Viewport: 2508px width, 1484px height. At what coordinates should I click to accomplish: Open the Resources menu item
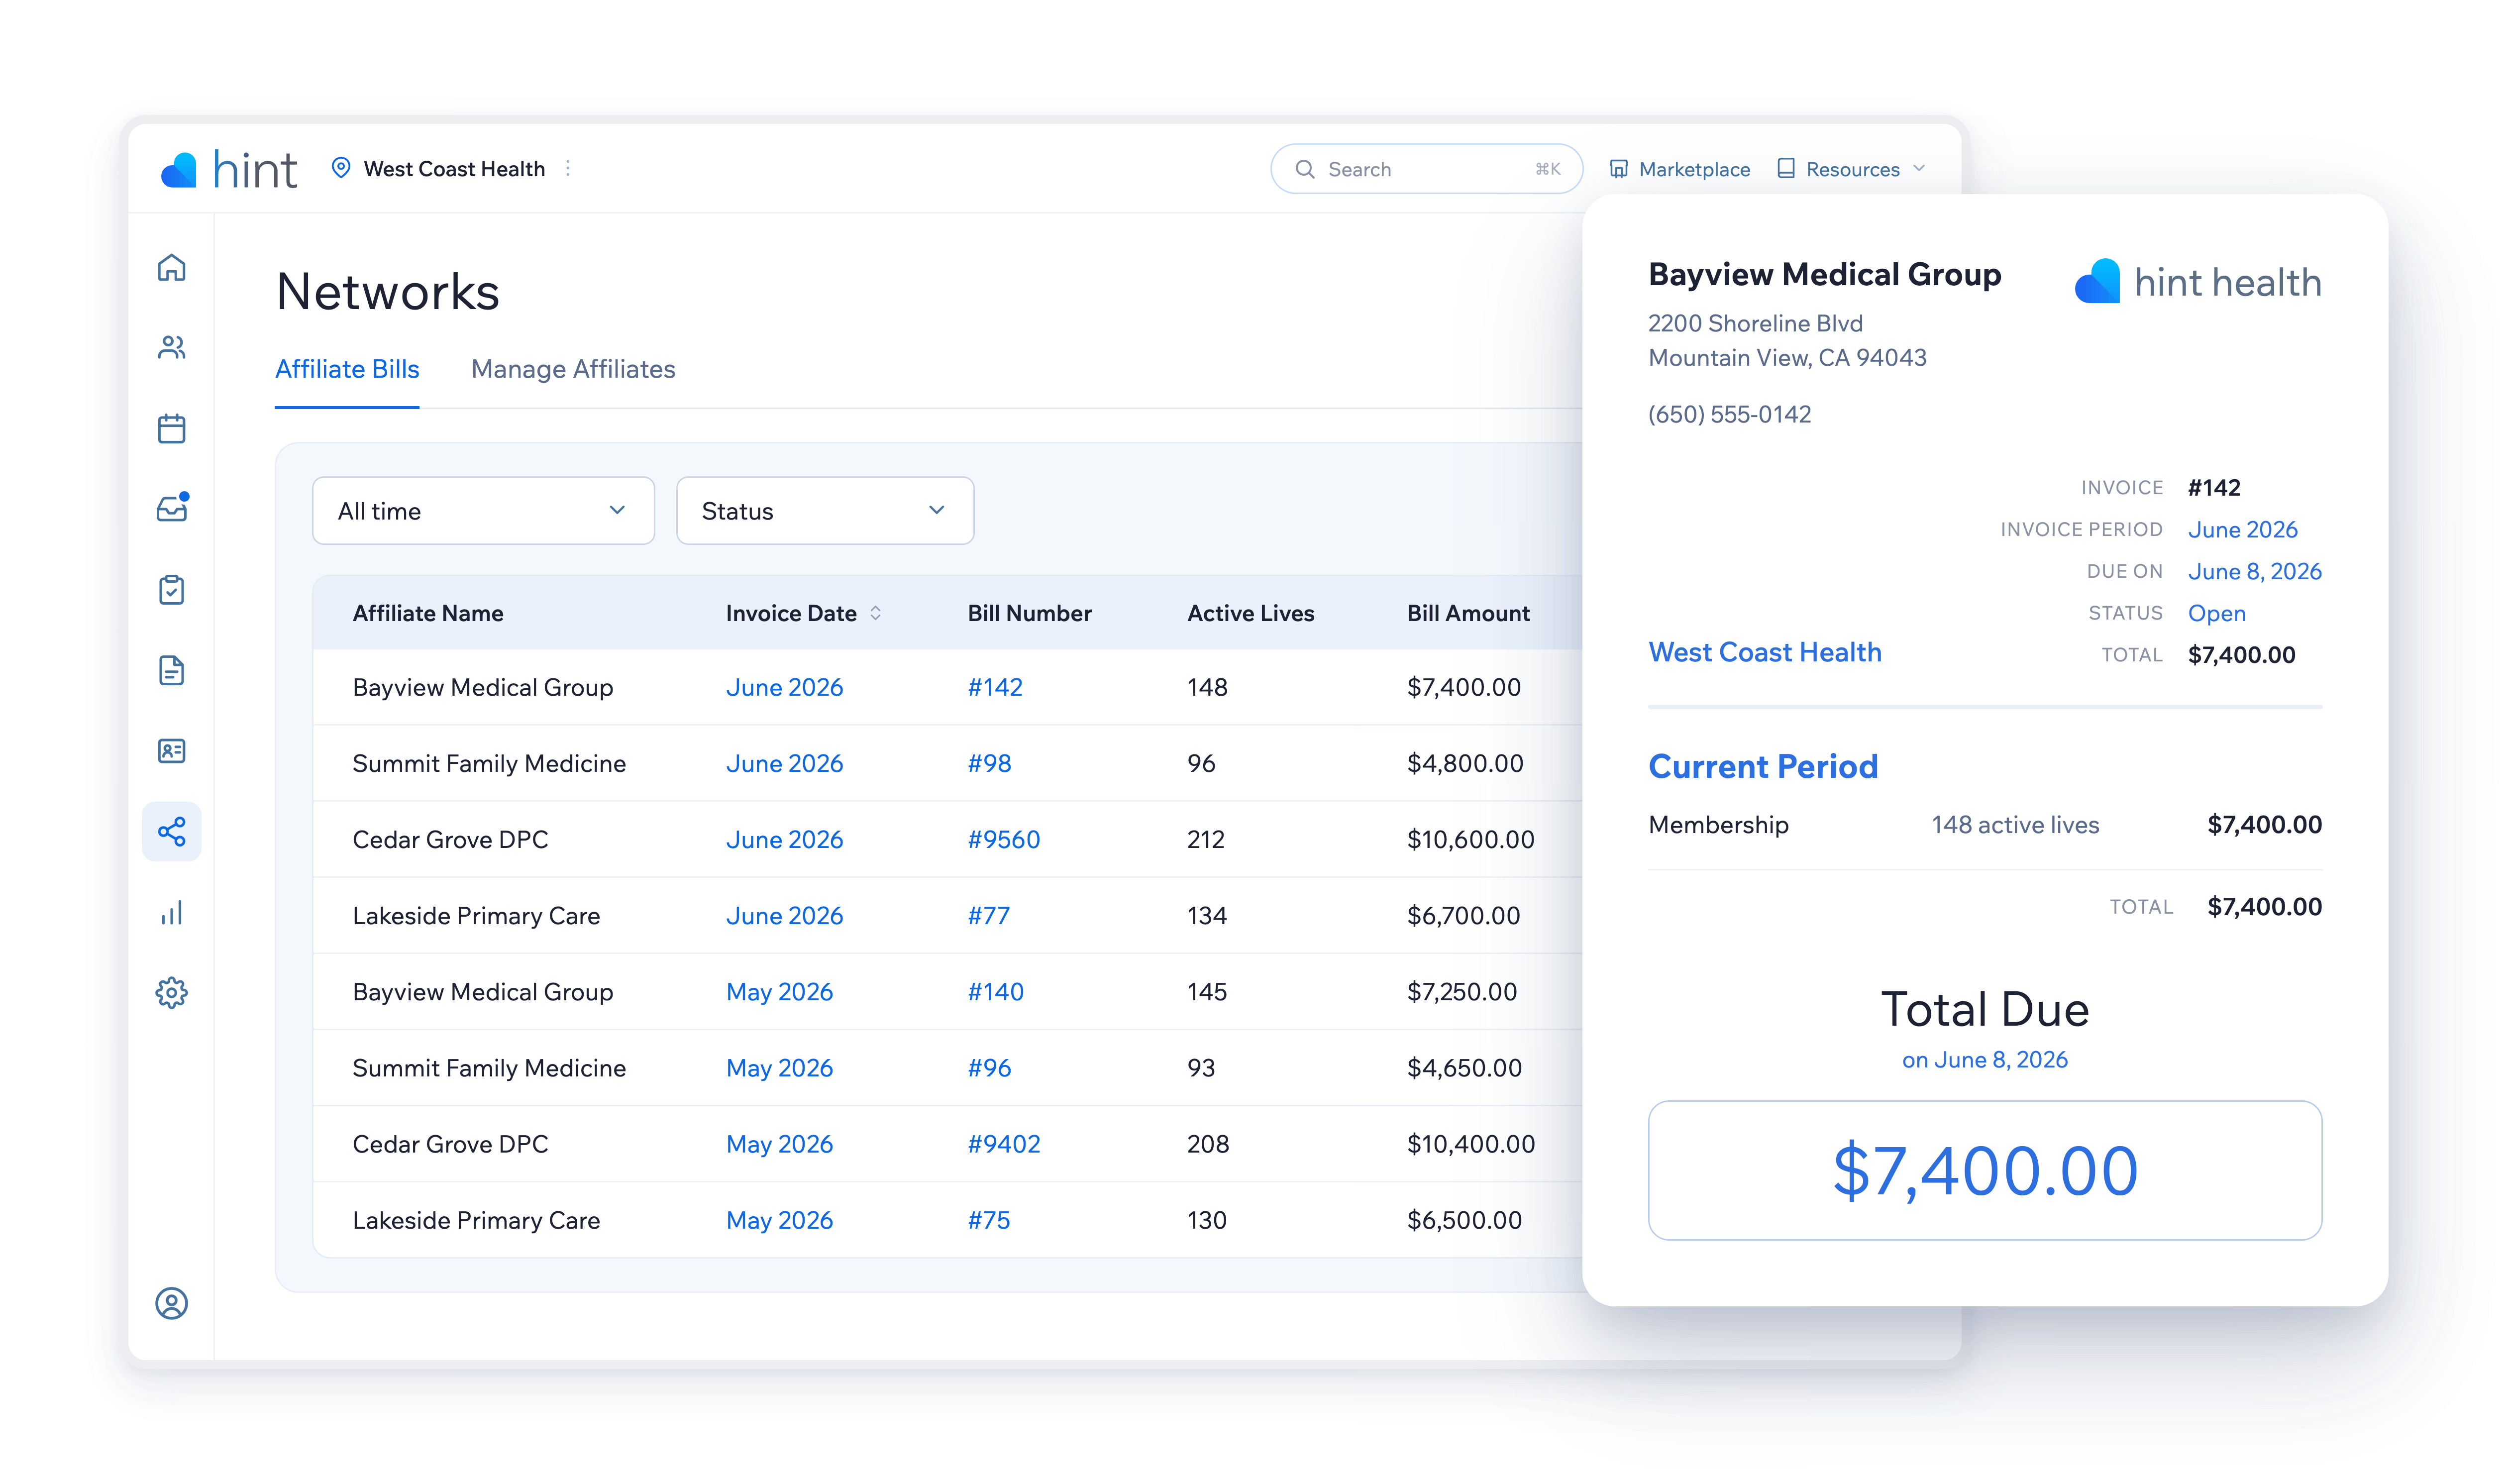1850,169
